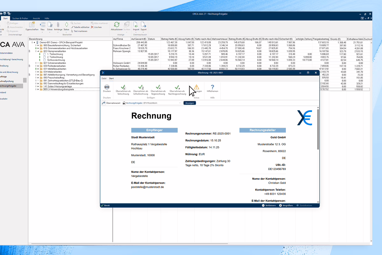Image resolution: width=382 pixels, height=255 pixels.
Task: Open the Übernahmeziel dropdown
Action: (x=180, y=103)
